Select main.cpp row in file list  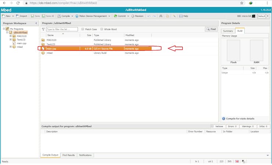[96, 49]
